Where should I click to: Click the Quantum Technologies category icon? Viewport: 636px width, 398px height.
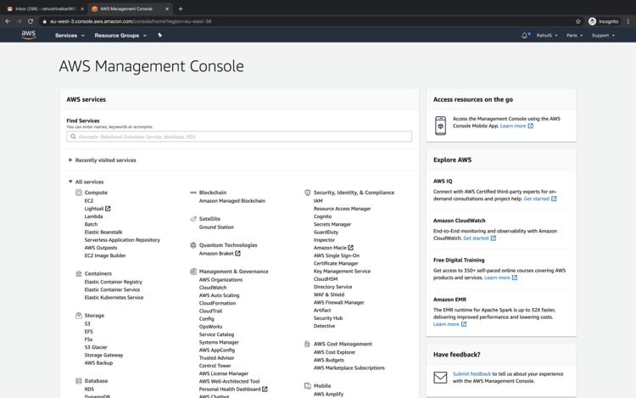point(193,245)
